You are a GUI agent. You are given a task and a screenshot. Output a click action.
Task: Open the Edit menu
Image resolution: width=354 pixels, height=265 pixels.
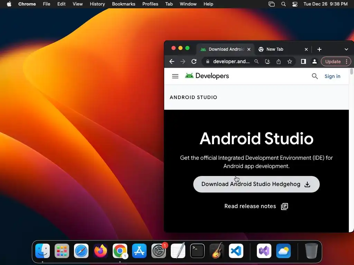click(x=61, y=4)
